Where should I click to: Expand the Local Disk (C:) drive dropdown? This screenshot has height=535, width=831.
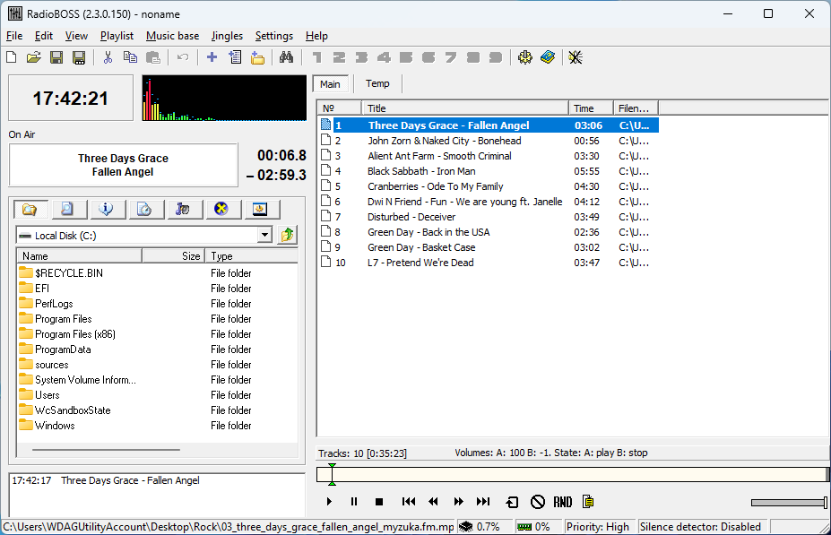(264, 235)
